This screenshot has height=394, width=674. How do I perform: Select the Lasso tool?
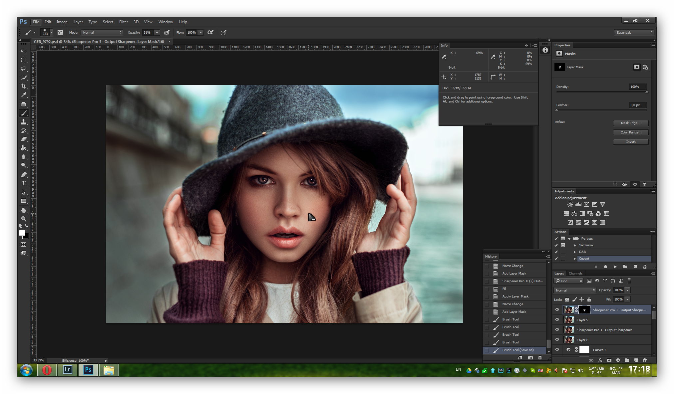24,69
